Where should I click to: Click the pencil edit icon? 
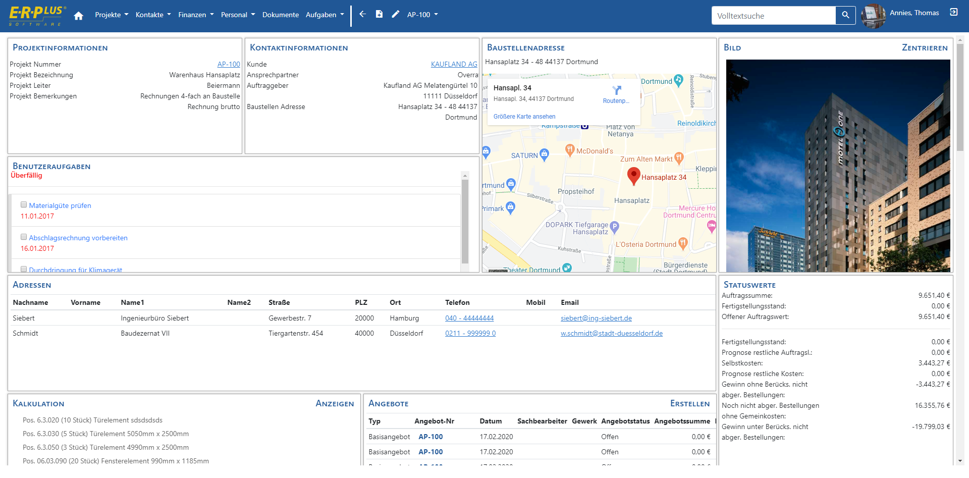396,14
